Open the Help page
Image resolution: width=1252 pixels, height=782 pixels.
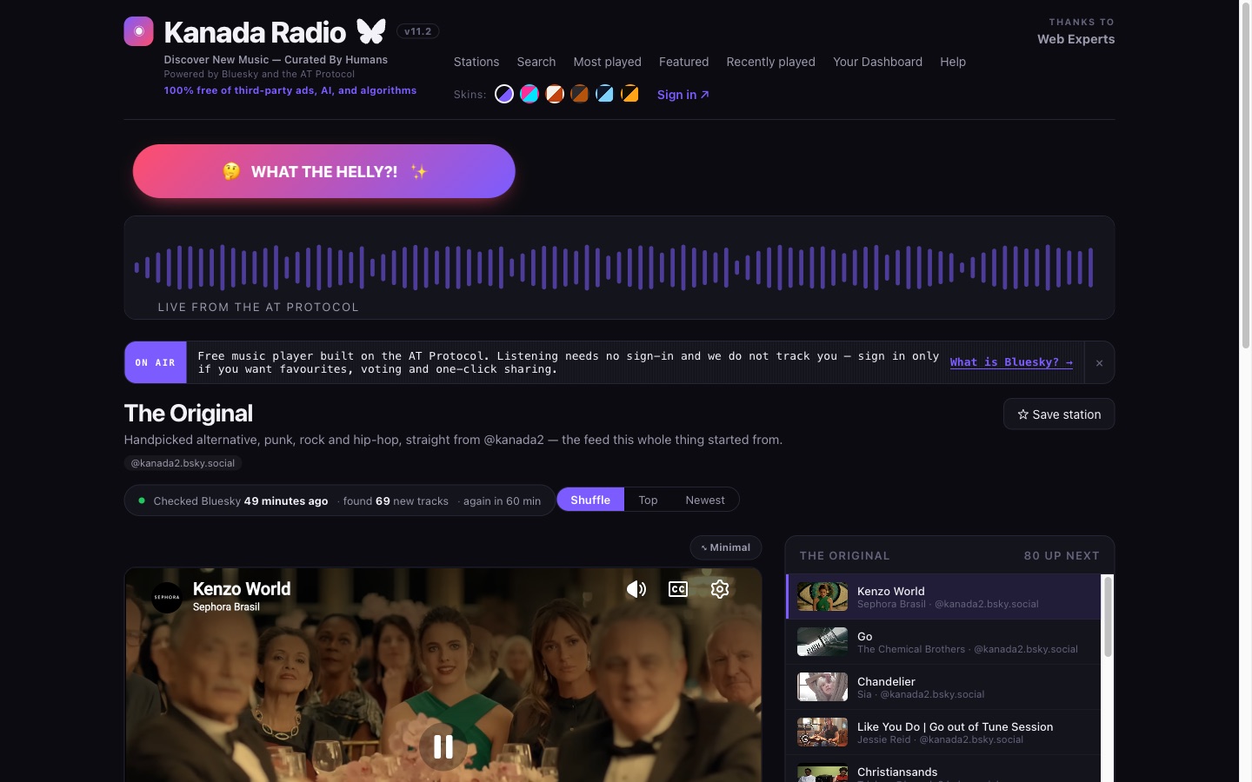[x=953, y=62]
